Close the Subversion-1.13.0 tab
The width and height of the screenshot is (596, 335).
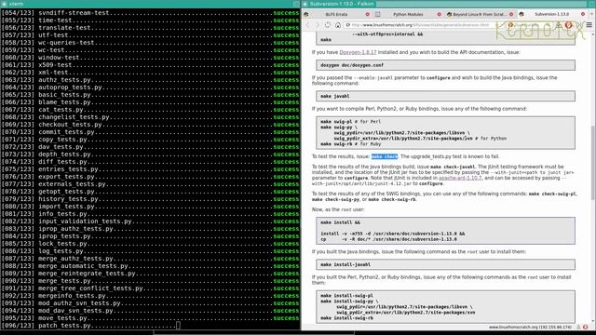pyautogui.click(x=583, y=14)
